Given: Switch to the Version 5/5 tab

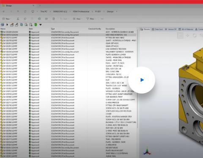Looking at the screenshot, I should (x=170, y=29).
